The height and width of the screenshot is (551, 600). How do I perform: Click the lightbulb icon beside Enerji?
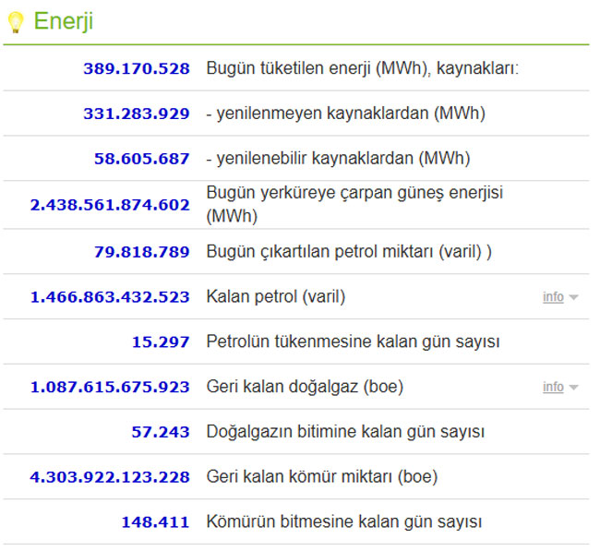pyautogui.click(x=15, y=22)
